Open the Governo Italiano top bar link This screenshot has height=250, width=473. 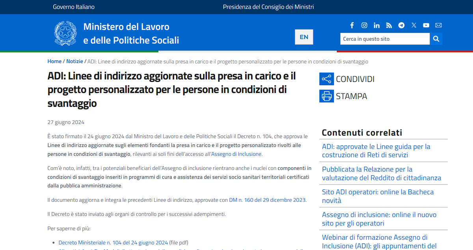pyautogui.click(x=74, y=7)
